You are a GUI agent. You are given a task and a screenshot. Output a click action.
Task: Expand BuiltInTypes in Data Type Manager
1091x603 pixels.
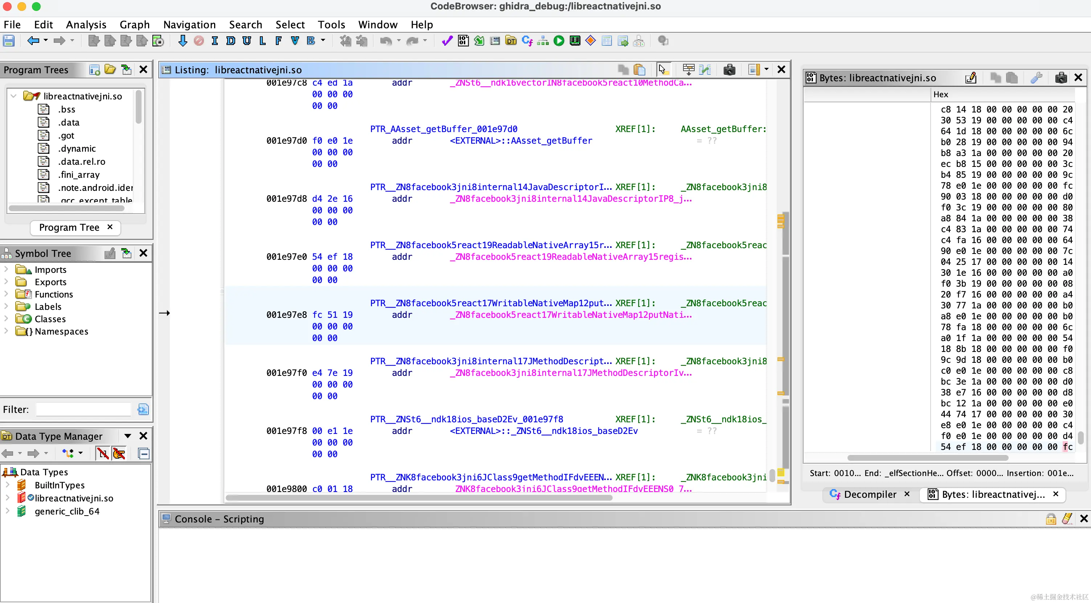click(7, 485)
